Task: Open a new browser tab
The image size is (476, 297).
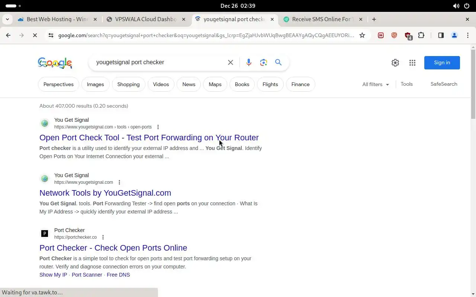Action: coord(374,19)
